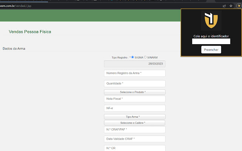This screenshot has width=242, height=151.
Task: Bookmark this page with the star icon
Action: tap(231, 6)
